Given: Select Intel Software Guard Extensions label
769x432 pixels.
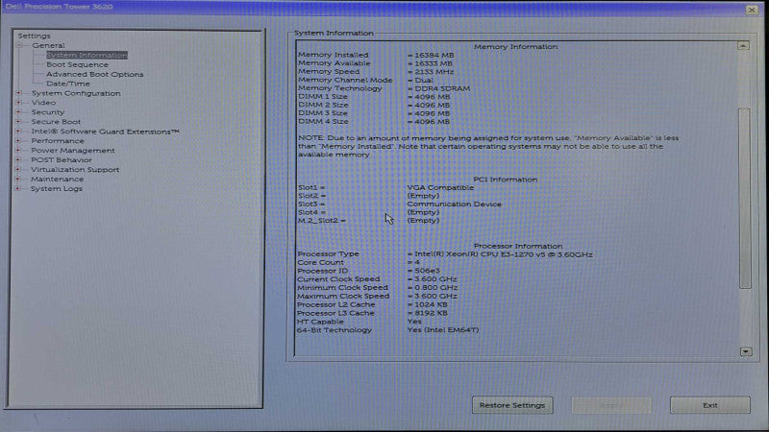Looking at the screenshot, I should pos(106,132).
